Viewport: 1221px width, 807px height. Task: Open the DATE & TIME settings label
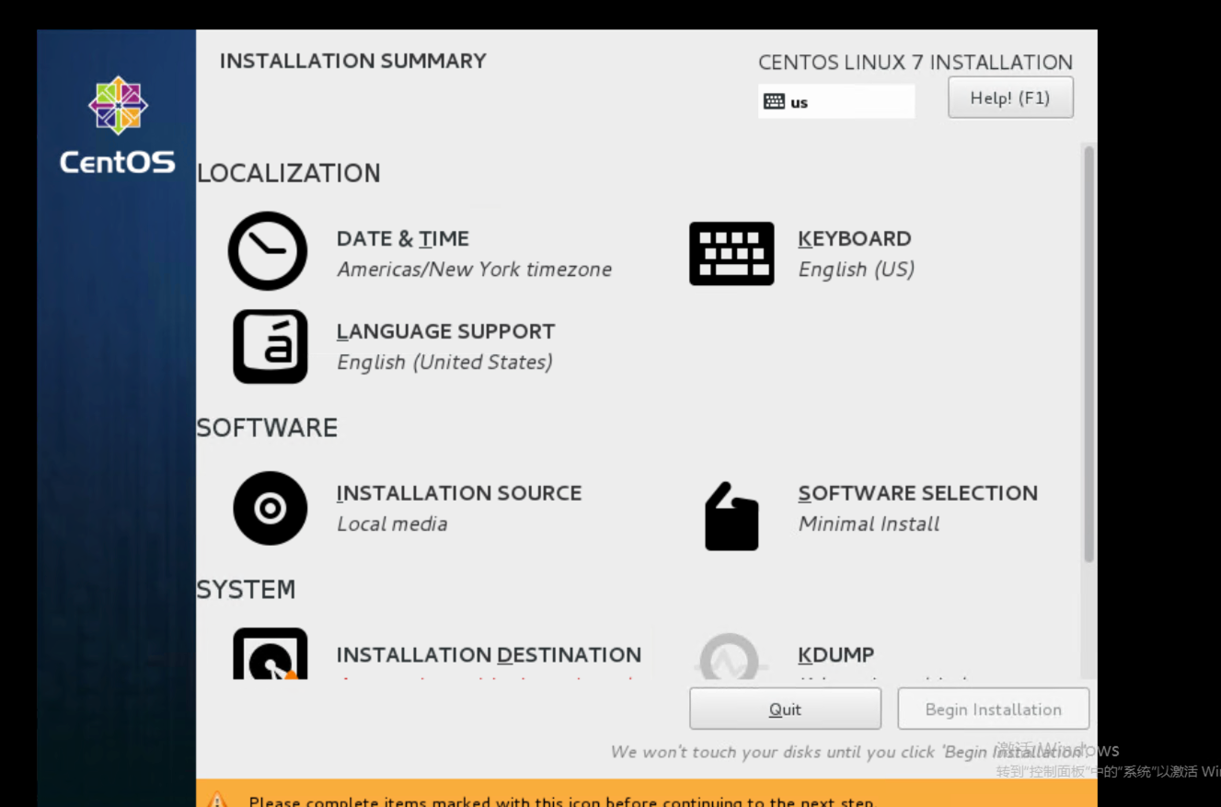(403, 239)
